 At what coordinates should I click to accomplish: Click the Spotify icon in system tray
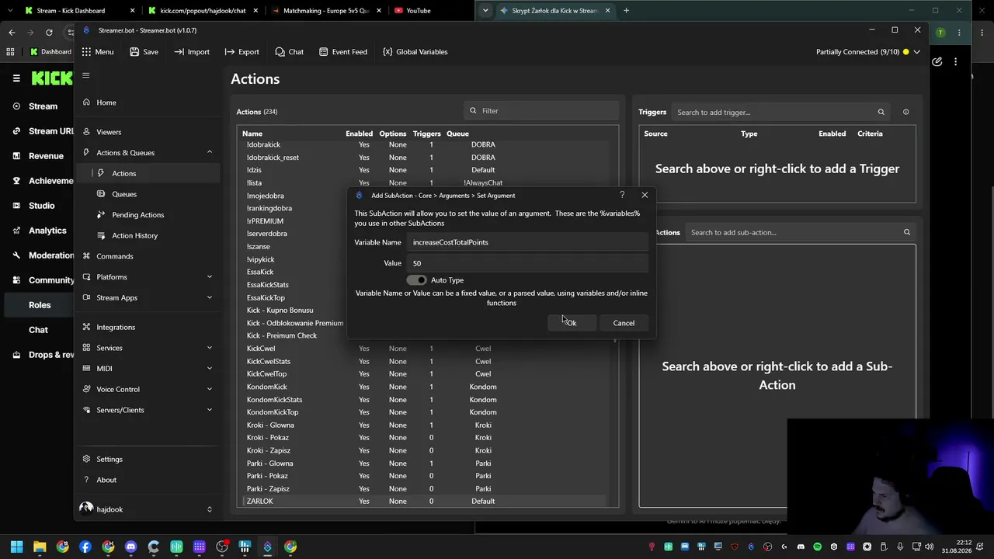coord(817,547)
